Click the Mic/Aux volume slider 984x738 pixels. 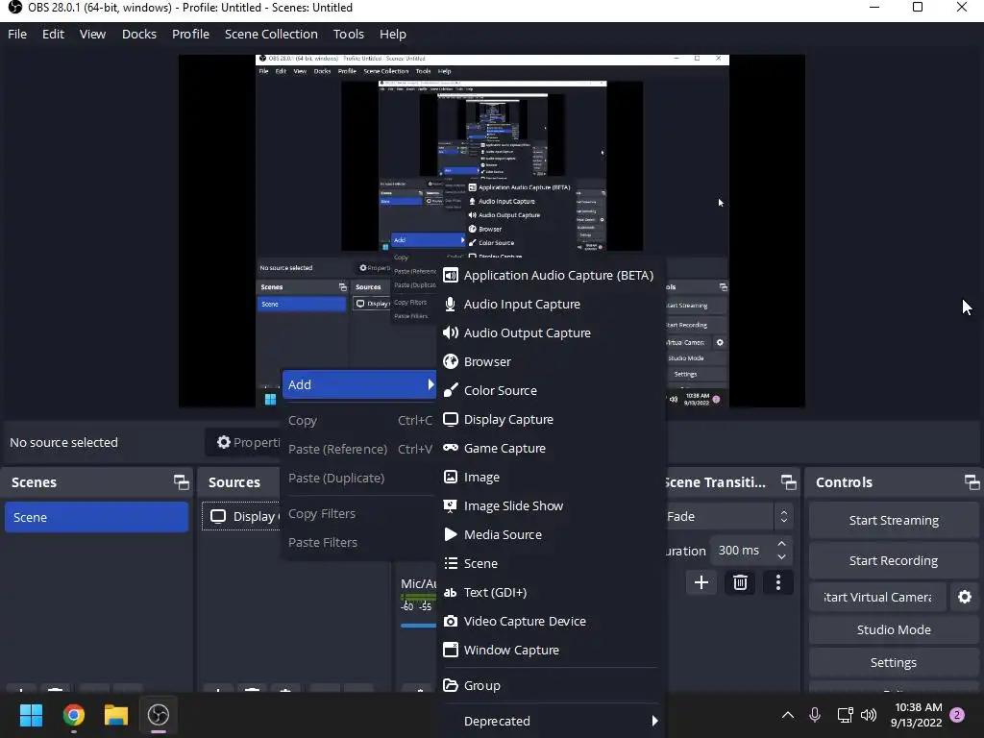click(x=418, y=625)
